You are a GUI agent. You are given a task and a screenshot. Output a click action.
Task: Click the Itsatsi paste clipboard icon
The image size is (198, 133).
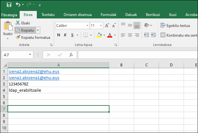point(8,26)
